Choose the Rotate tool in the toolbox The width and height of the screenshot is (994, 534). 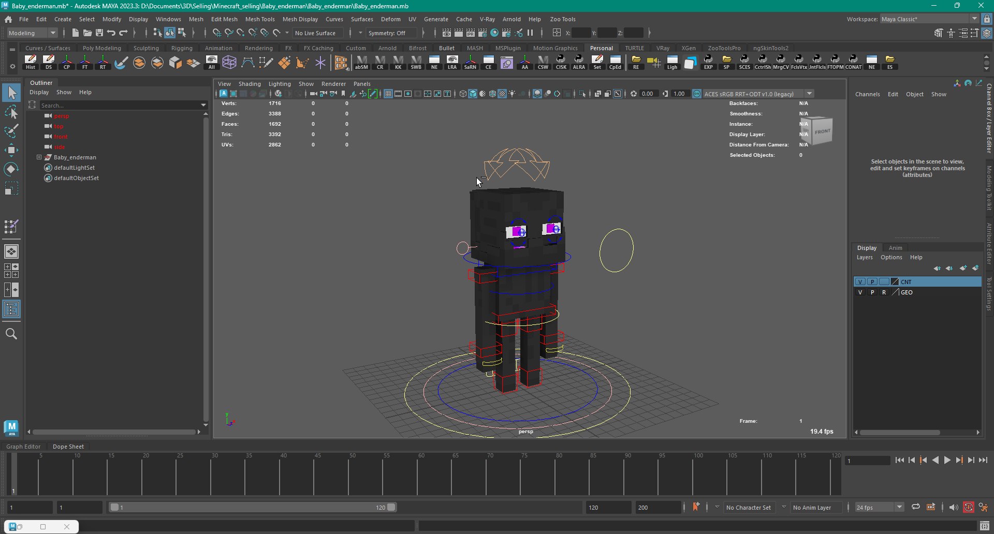click(11, 169)
